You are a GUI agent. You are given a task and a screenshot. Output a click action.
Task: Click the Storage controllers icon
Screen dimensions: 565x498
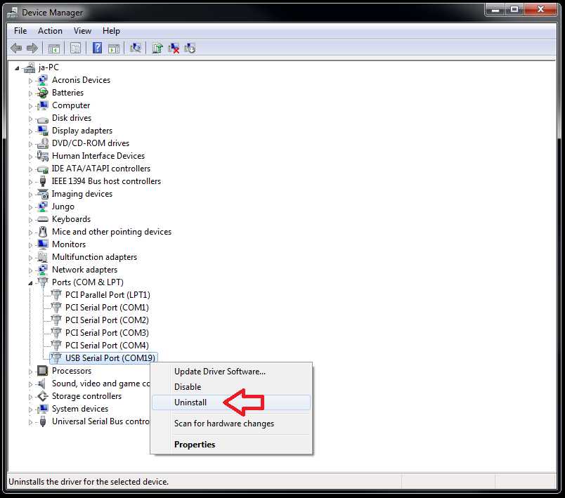43,396
